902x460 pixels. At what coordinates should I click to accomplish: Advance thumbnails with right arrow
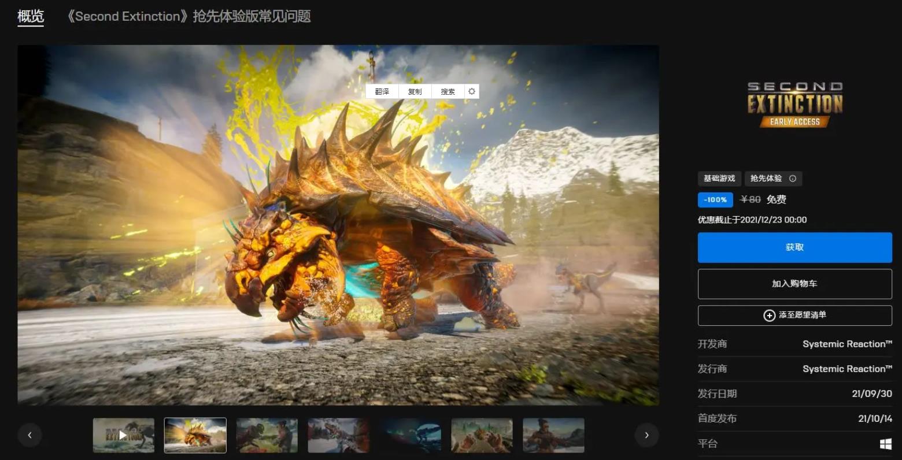646,435
